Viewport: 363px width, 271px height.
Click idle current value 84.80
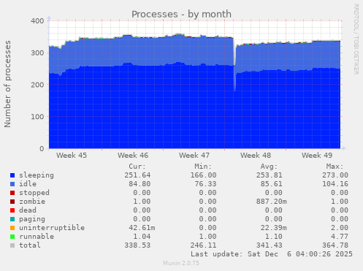140,184
